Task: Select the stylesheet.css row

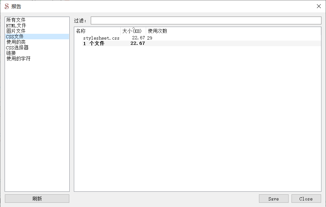Action: [x=101, y=38]
